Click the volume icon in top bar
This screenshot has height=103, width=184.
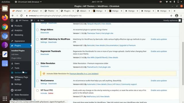tap(170, 2)
